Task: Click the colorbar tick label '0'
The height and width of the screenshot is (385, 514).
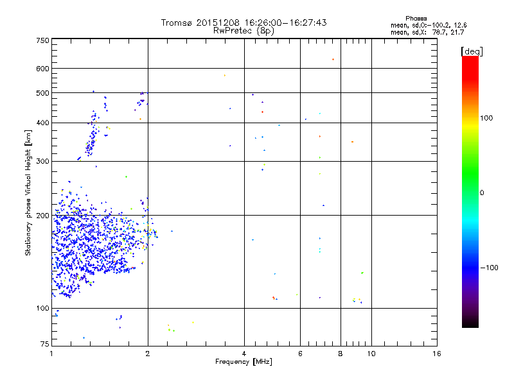Action: (482, 193)
